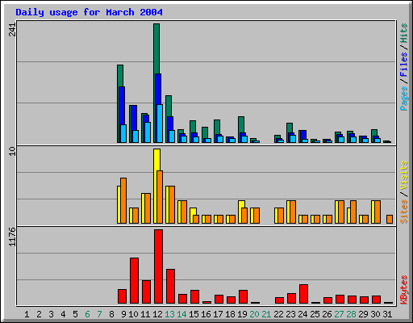This screenshot has height=323, width=413.
Task: Click green weekend day 21 label
Action: tap(266, 314)
